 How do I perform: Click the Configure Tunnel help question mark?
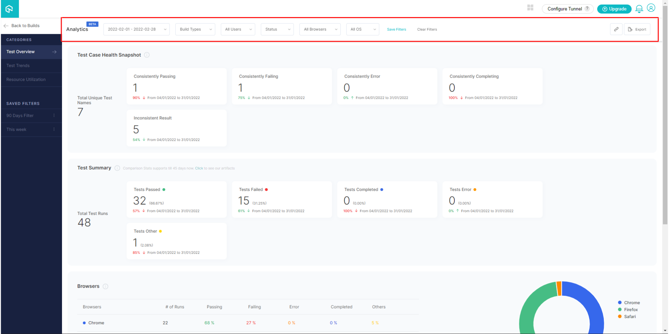pos(587,9)
